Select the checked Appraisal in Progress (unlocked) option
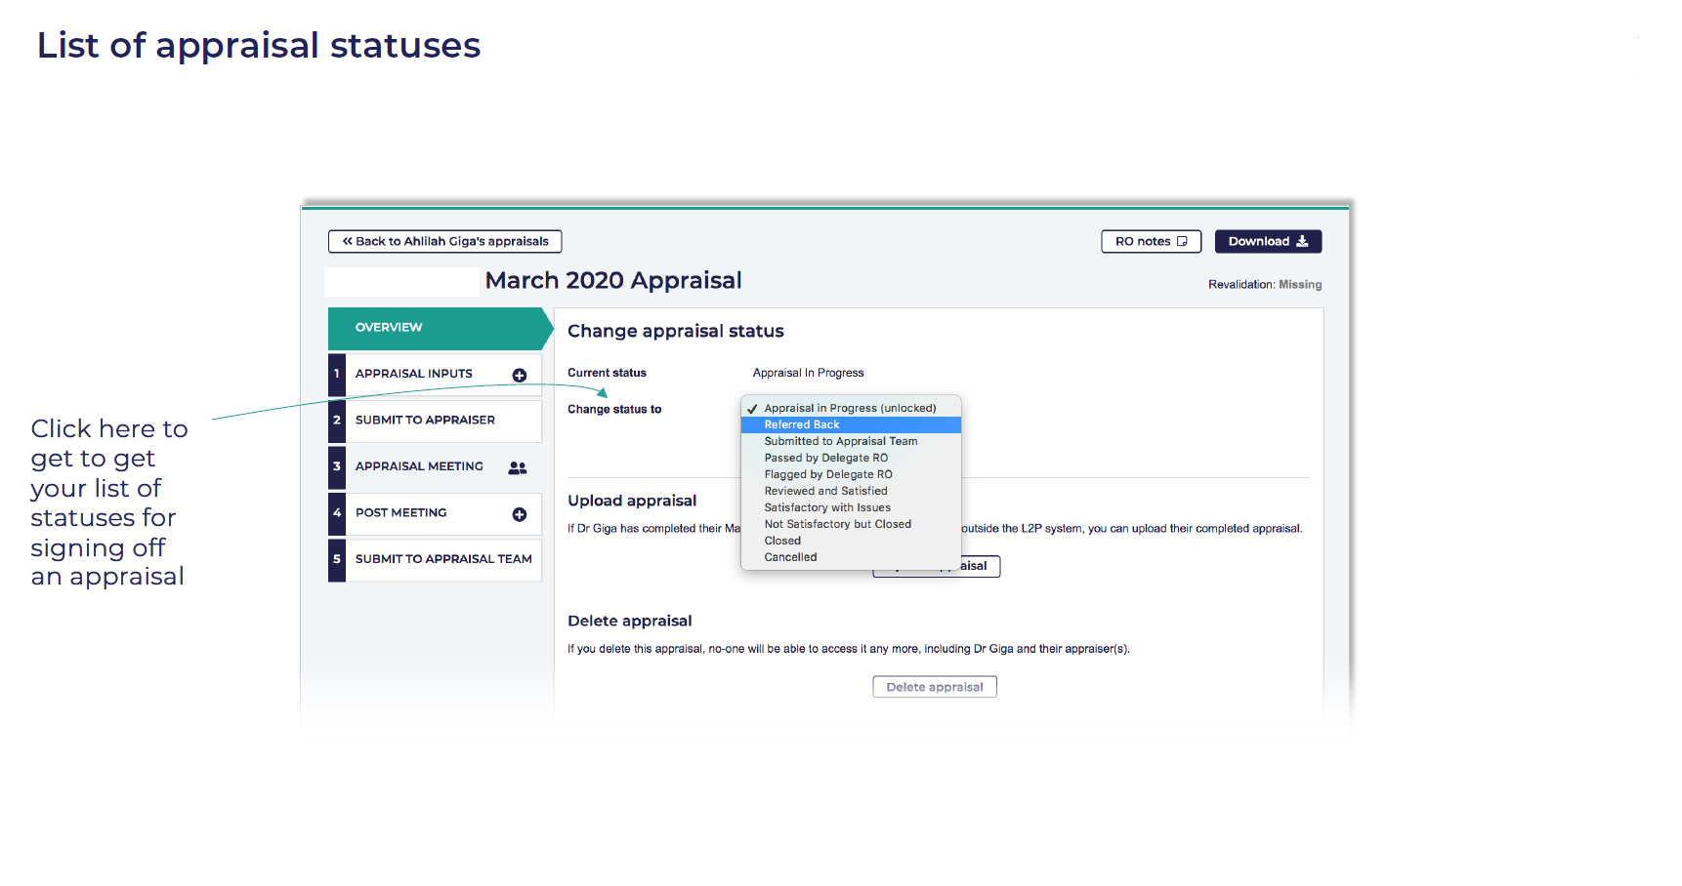This screenshot has height=886, width=1682. coord(849,408)
